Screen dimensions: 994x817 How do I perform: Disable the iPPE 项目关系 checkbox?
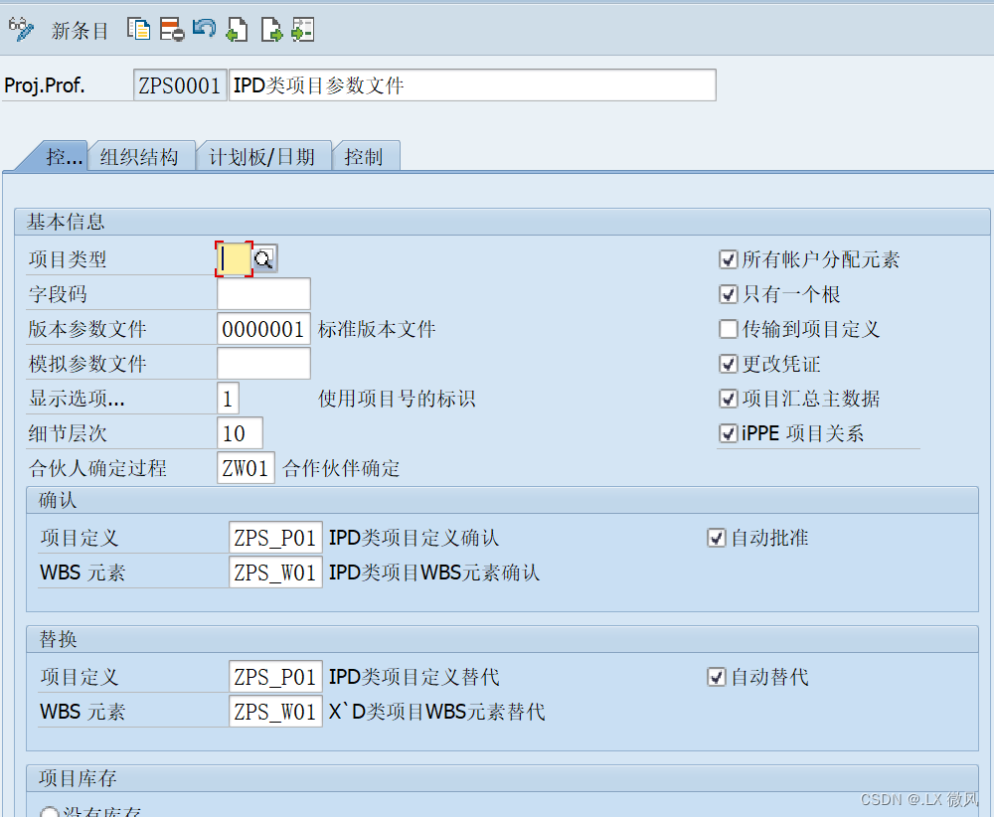[x=728, y=433]
